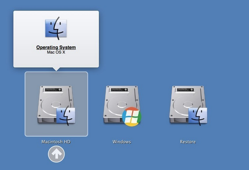
Task: Select the Restore drive icon
Action: coord(188,105)
